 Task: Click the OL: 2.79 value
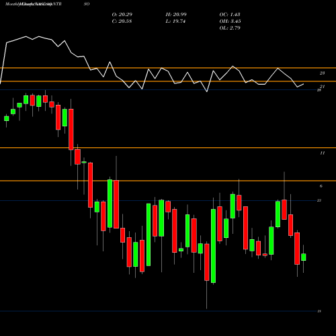point(230,28)
